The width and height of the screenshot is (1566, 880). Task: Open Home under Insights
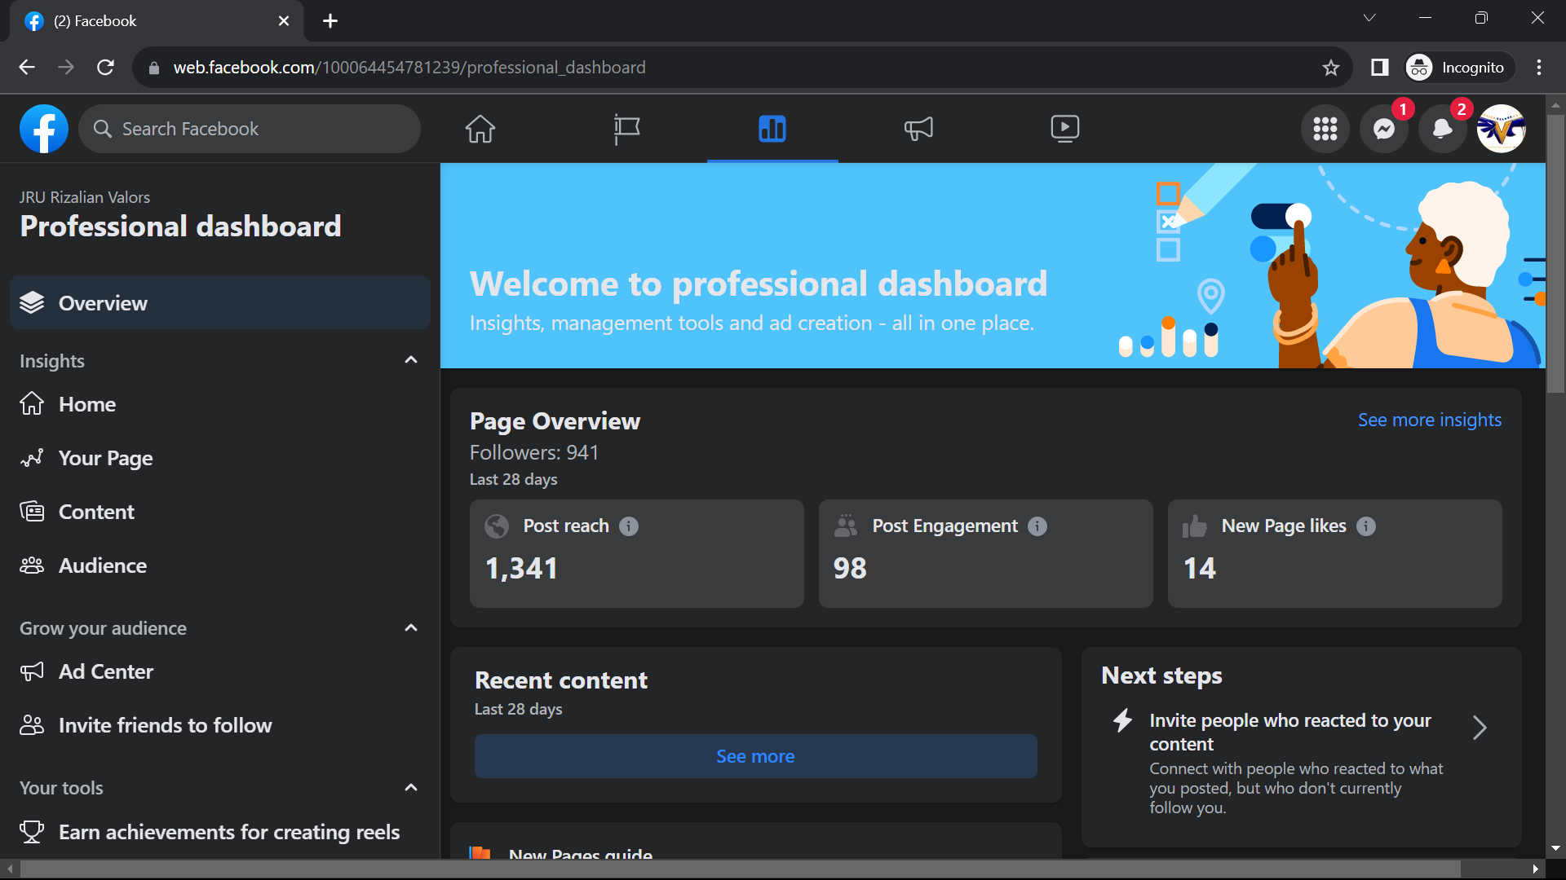pyautogui.click(x=220, y=404)
